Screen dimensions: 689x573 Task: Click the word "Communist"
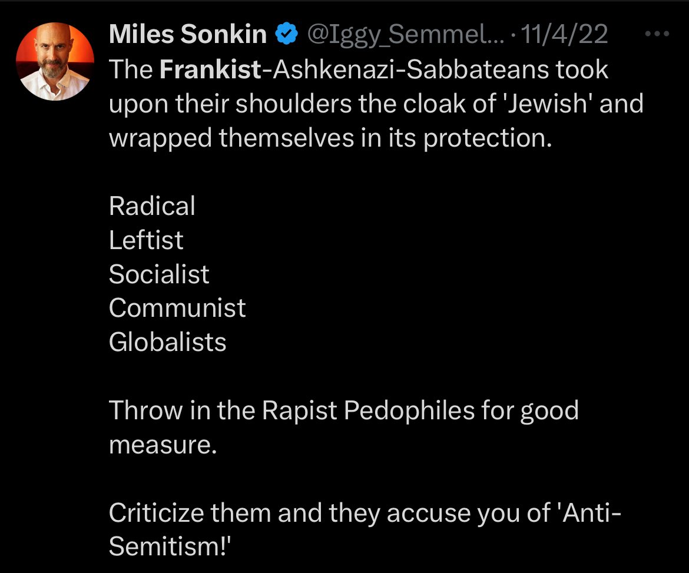coord(177,308)
